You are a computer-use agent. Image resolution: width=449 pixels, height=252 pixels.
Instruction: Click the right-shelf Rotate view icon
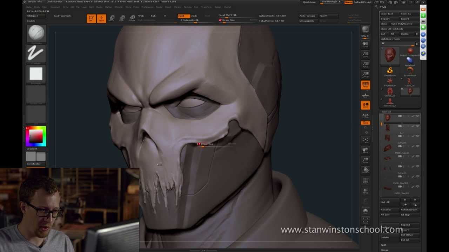click(365, 170)
